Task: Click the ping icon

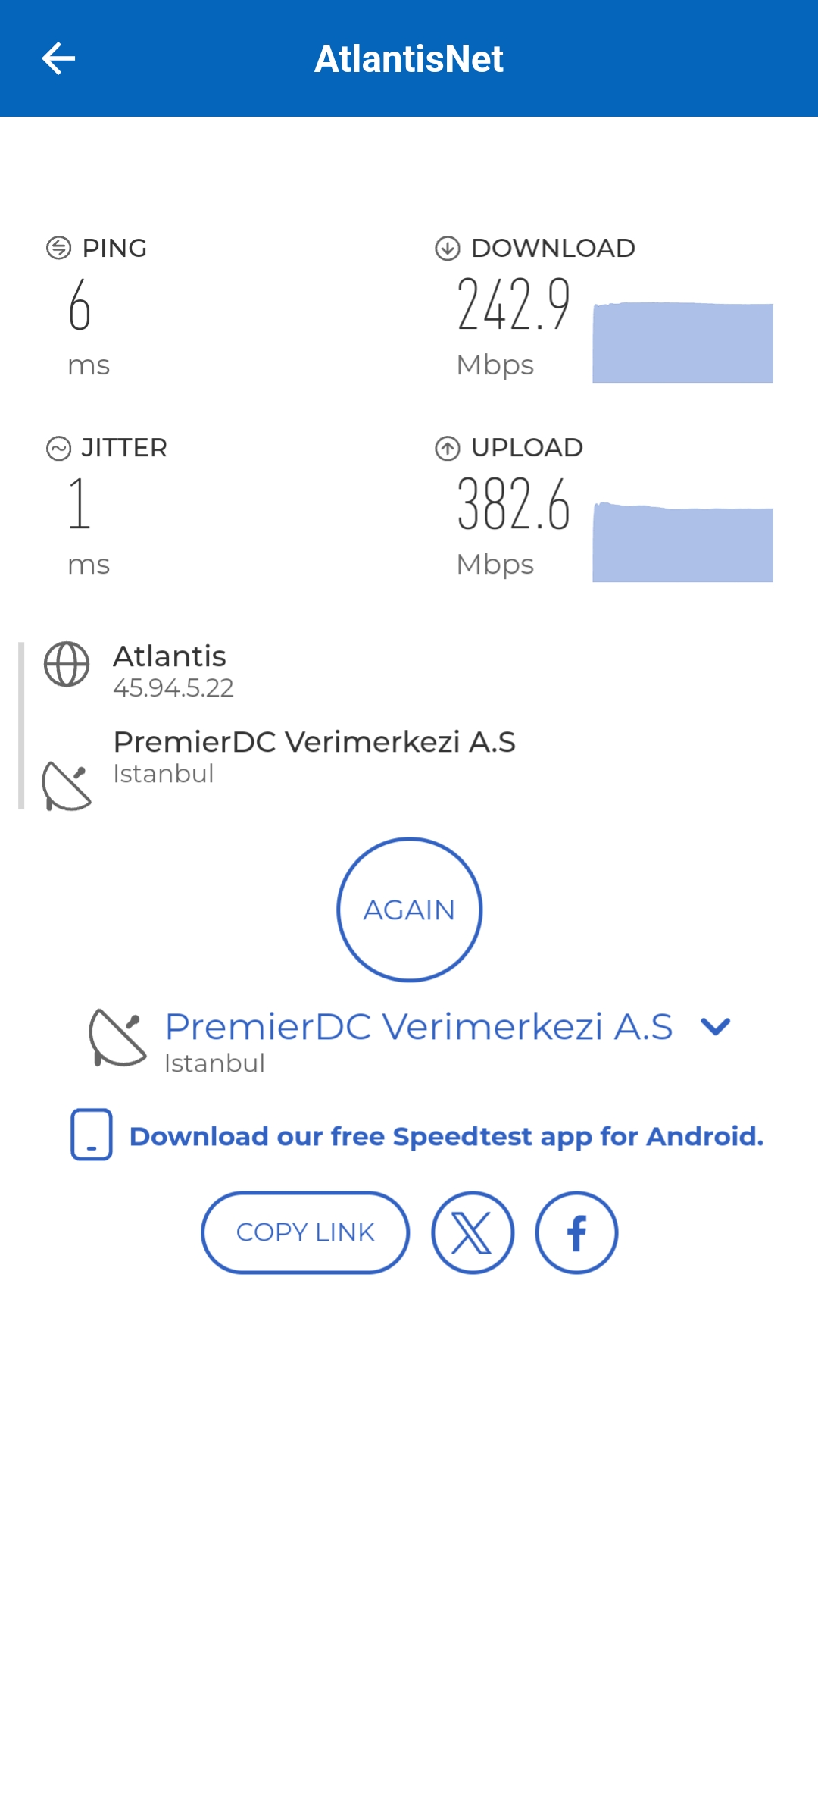Action: point(58,248)
